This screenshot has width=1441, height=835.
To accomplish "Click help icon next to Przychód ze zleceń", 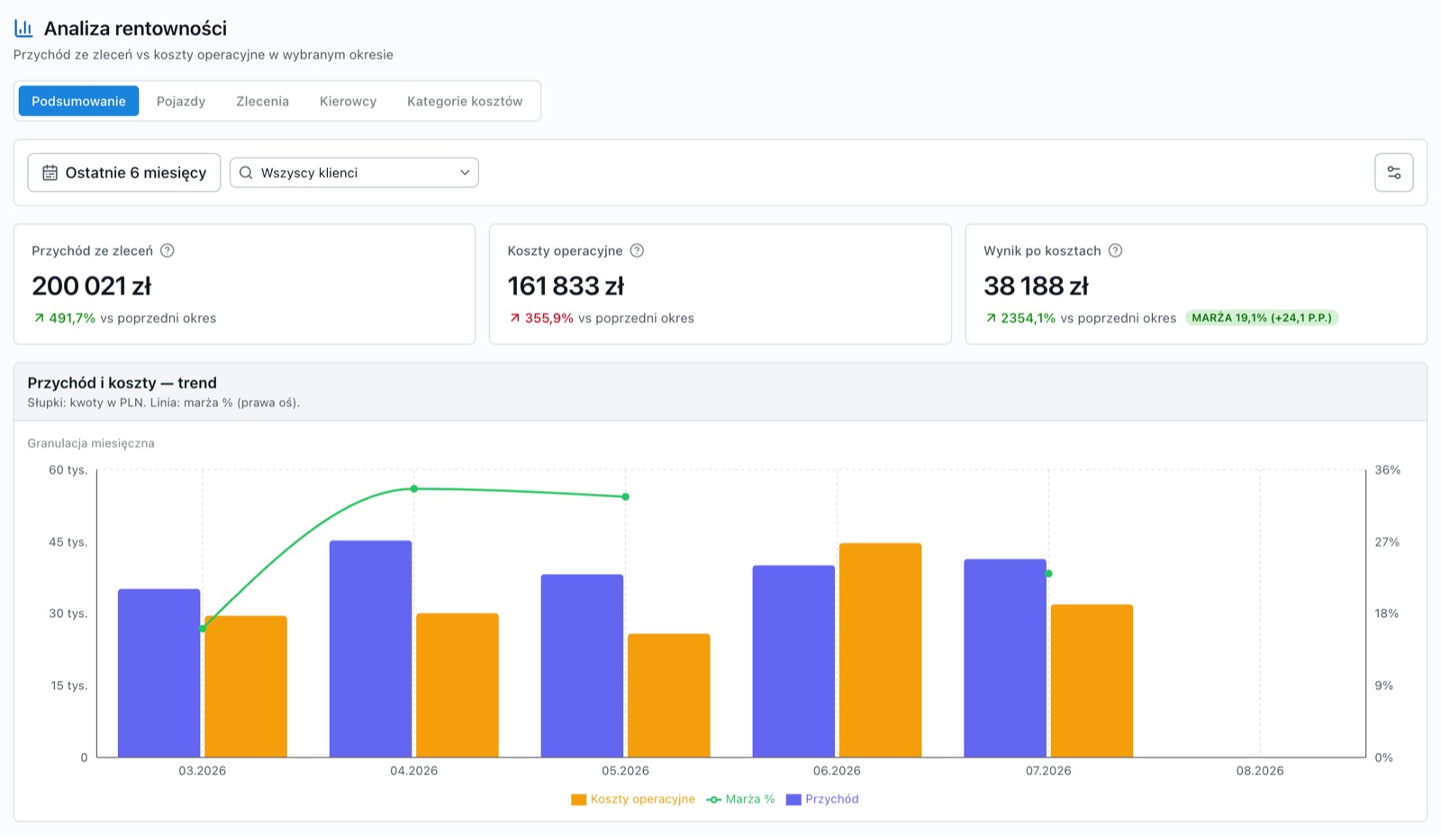I will click(168, 250).
